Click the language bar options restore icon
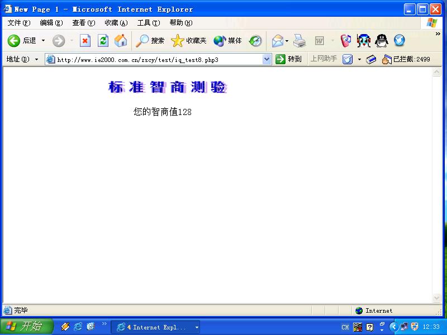447x335 pixels. (x=382, y=324)
